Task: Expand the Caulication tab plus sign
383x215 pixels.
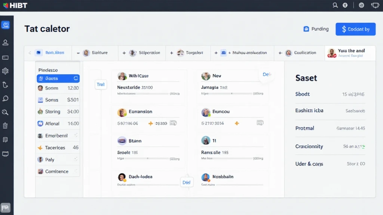Action: pyautogui.click(x=280, y=53)
